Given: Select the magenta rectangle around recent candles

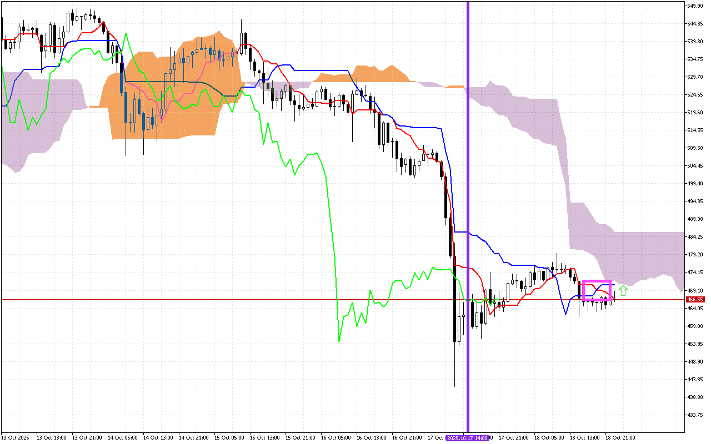Looking at the screenshot, I should (x=597, y=281).
